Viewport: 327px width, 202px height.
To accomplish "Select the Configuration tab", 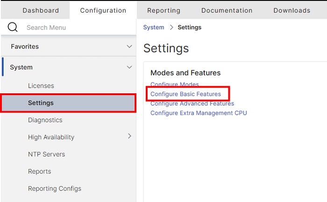I will pyautogui.click(x=103, y=10).
